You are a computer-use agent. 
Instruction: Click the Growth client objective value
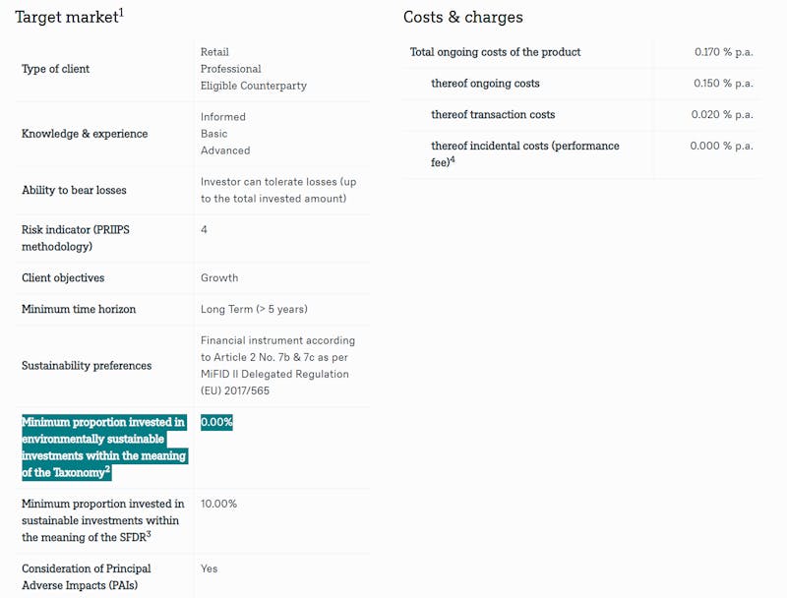pyautogui.click(x=219, y=278)
